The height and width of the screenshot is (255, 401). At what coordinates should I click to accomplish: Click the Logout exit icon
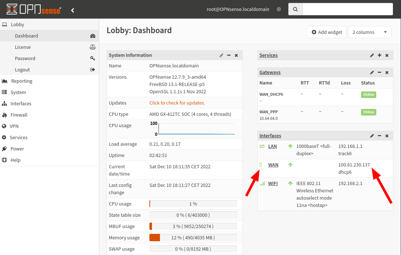[93, 70]
